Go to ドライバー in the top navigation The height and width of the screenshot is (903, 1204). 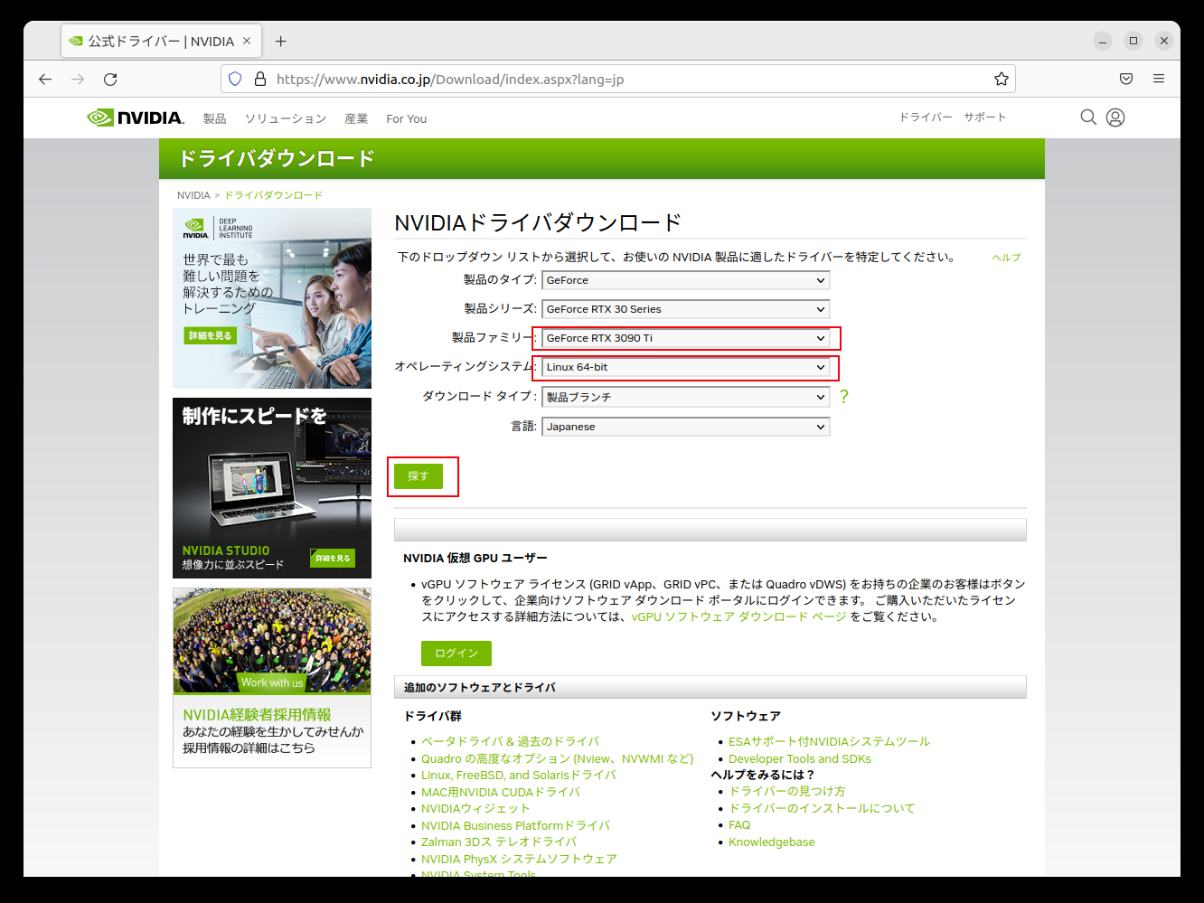point(926,118)
